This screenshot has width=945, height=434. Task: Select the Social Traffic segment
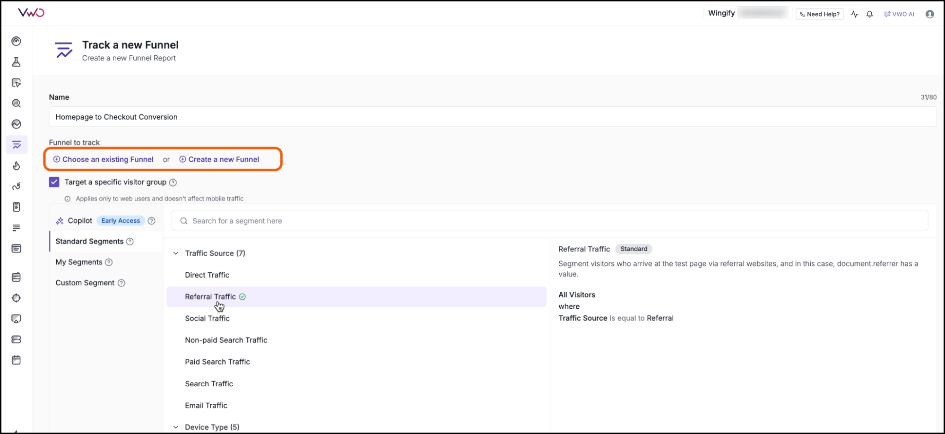tap(207, 318)
